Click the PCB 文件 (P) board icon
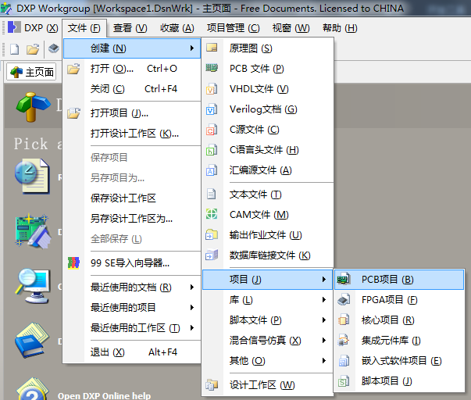The image size is (471, 400). click(x=212, y=68)
